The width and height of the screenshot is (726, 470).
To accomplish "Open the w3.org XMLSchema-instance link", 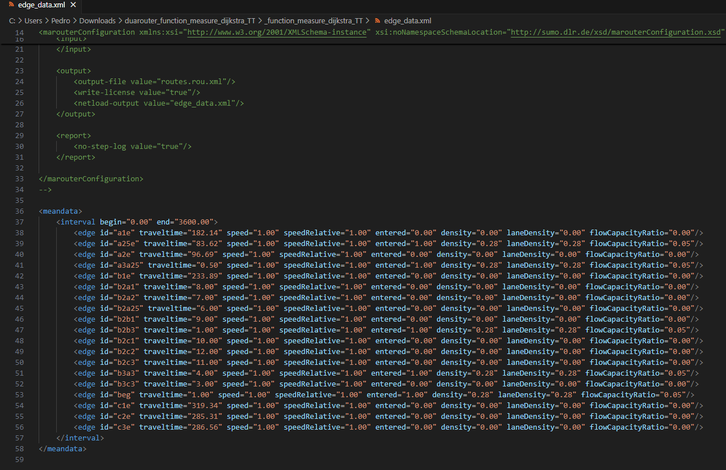I will tap(277, 32).
